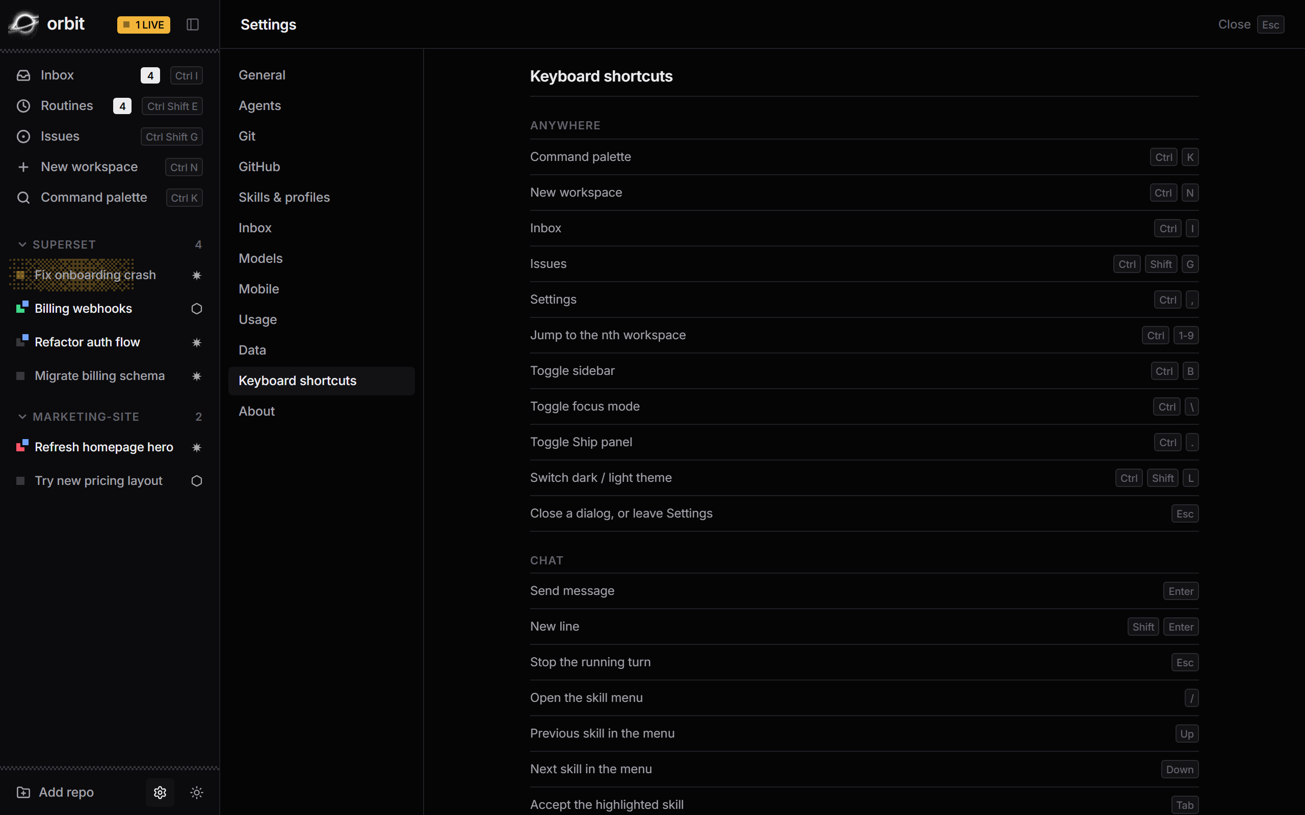Click spinner icon beside Migrate billing schema

click(x=197, y=376)
